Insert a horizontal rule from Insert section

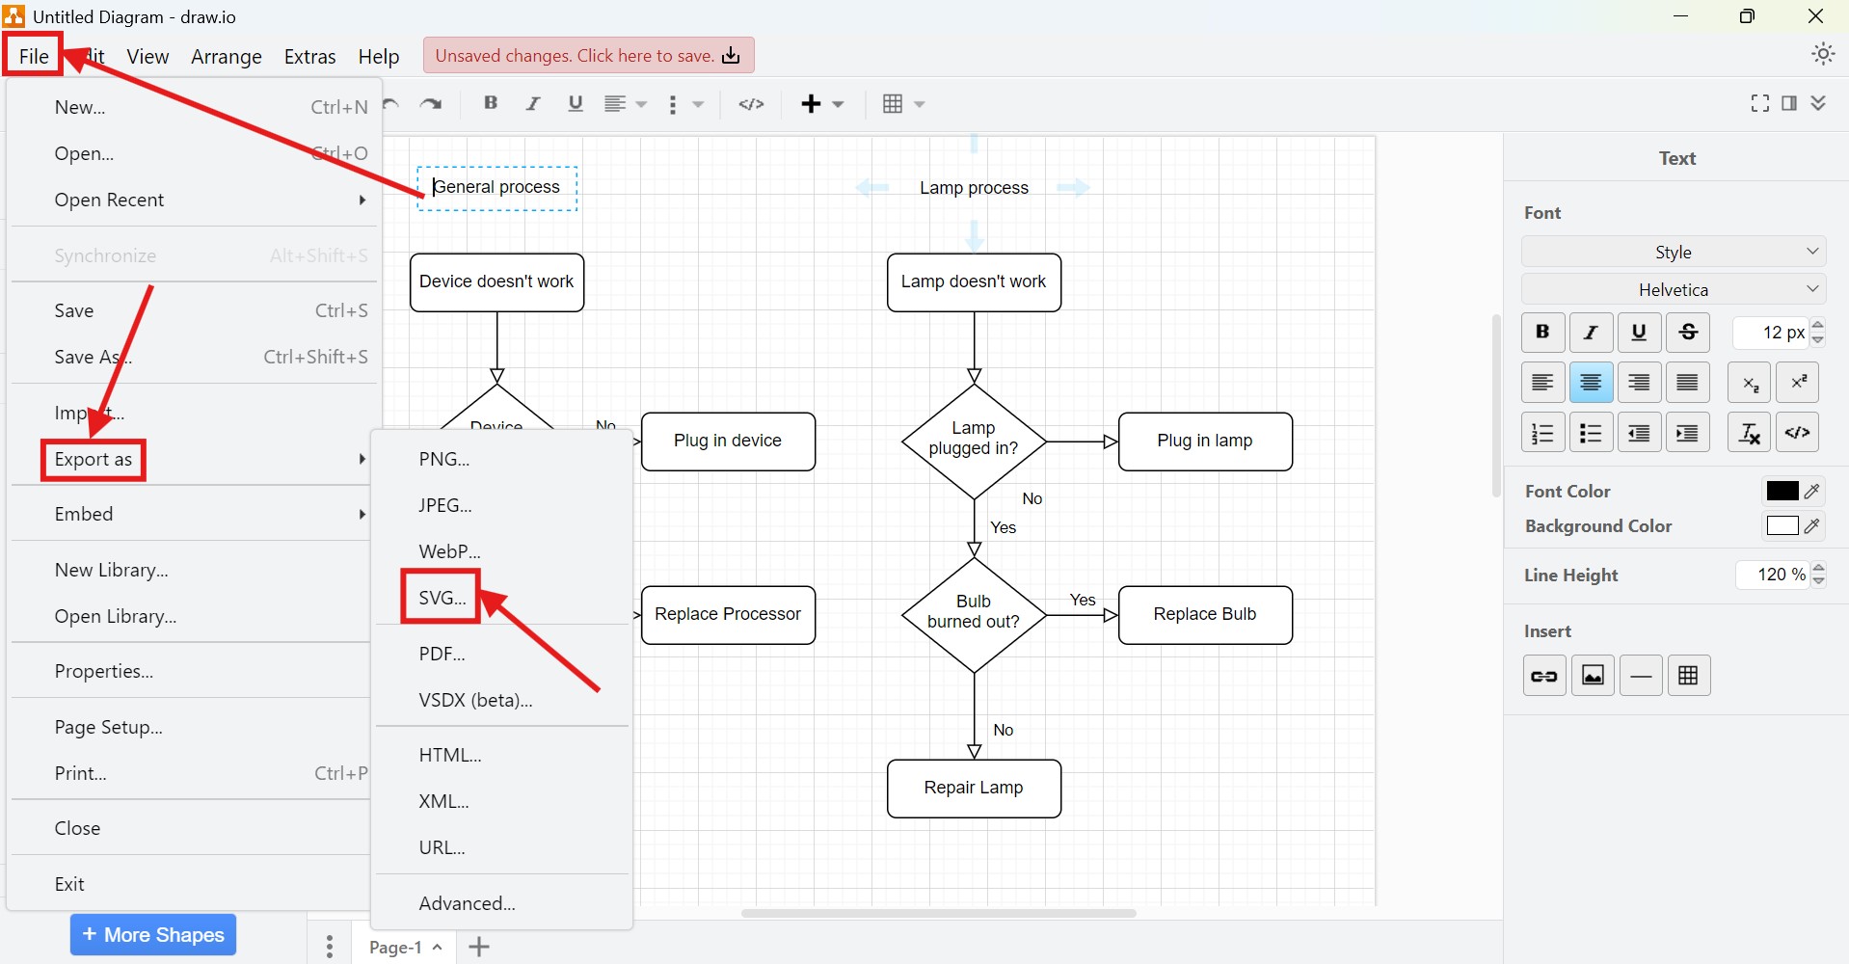(x=1641, y=675)
